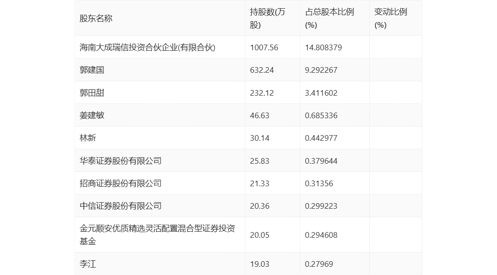The width and height of the screenshot is (497, 275).
Task: Click the holdings value 1007.56
Action: click(264, 48)
